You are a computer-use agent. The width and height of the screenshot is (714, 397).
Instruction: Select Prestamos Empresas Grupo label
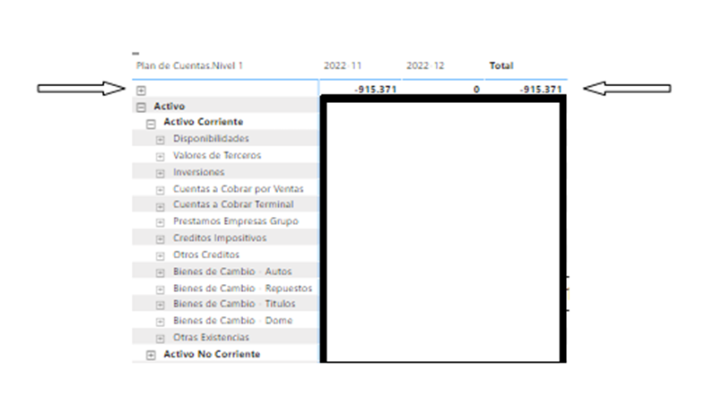point(236,221)
